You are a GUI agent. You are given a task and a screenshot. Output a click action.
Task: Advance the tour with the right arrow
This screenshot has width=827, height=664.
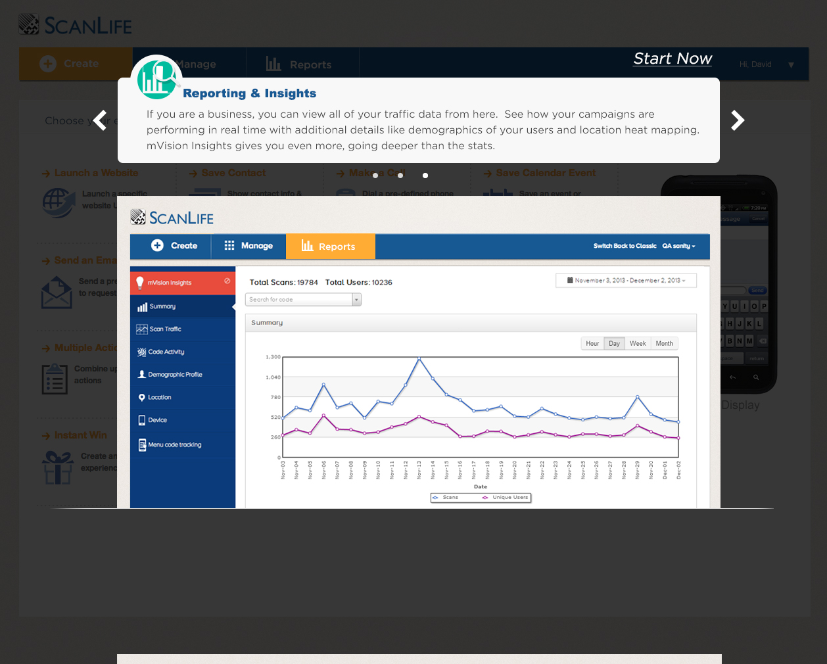(x=738, y=120)
